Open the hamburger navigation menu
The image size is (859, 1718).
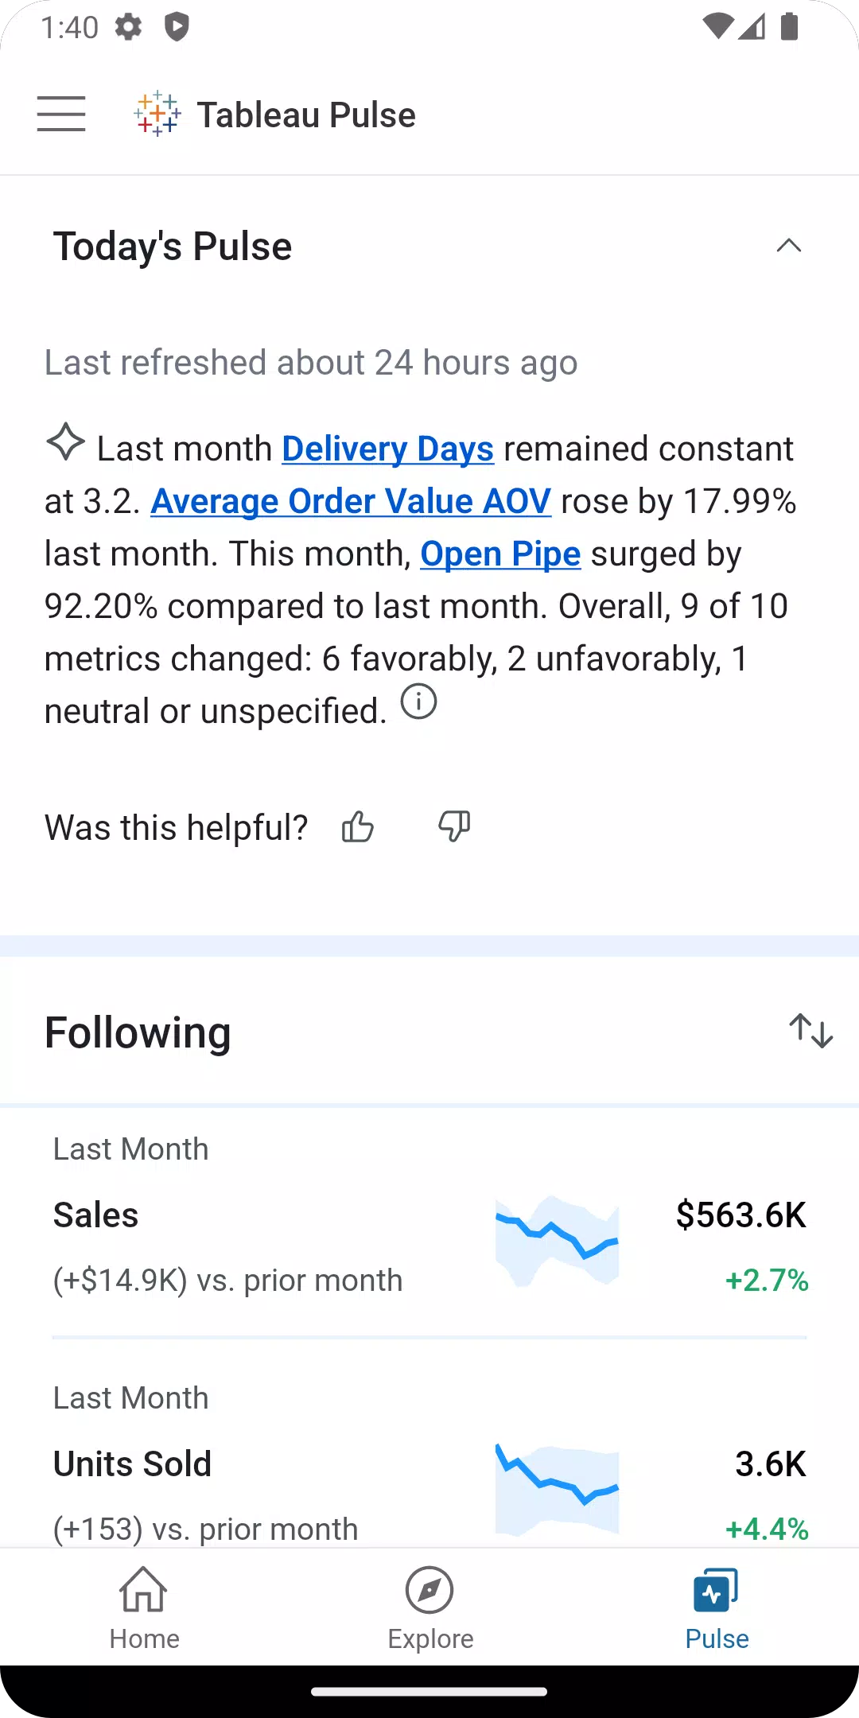(x=61, y=114)
